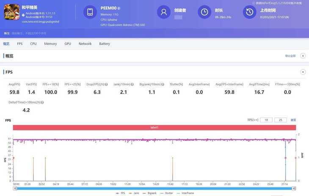Image resolution: width=309 pixels, height=196 pixels.
Task: Click the creator user icon
Action: tap(163, 12)
